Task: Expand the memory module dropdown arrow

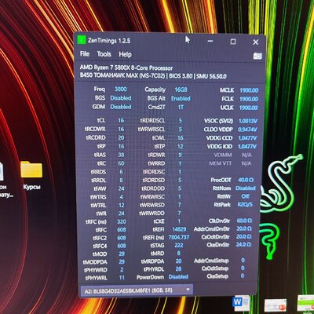Action: point(188,290)
